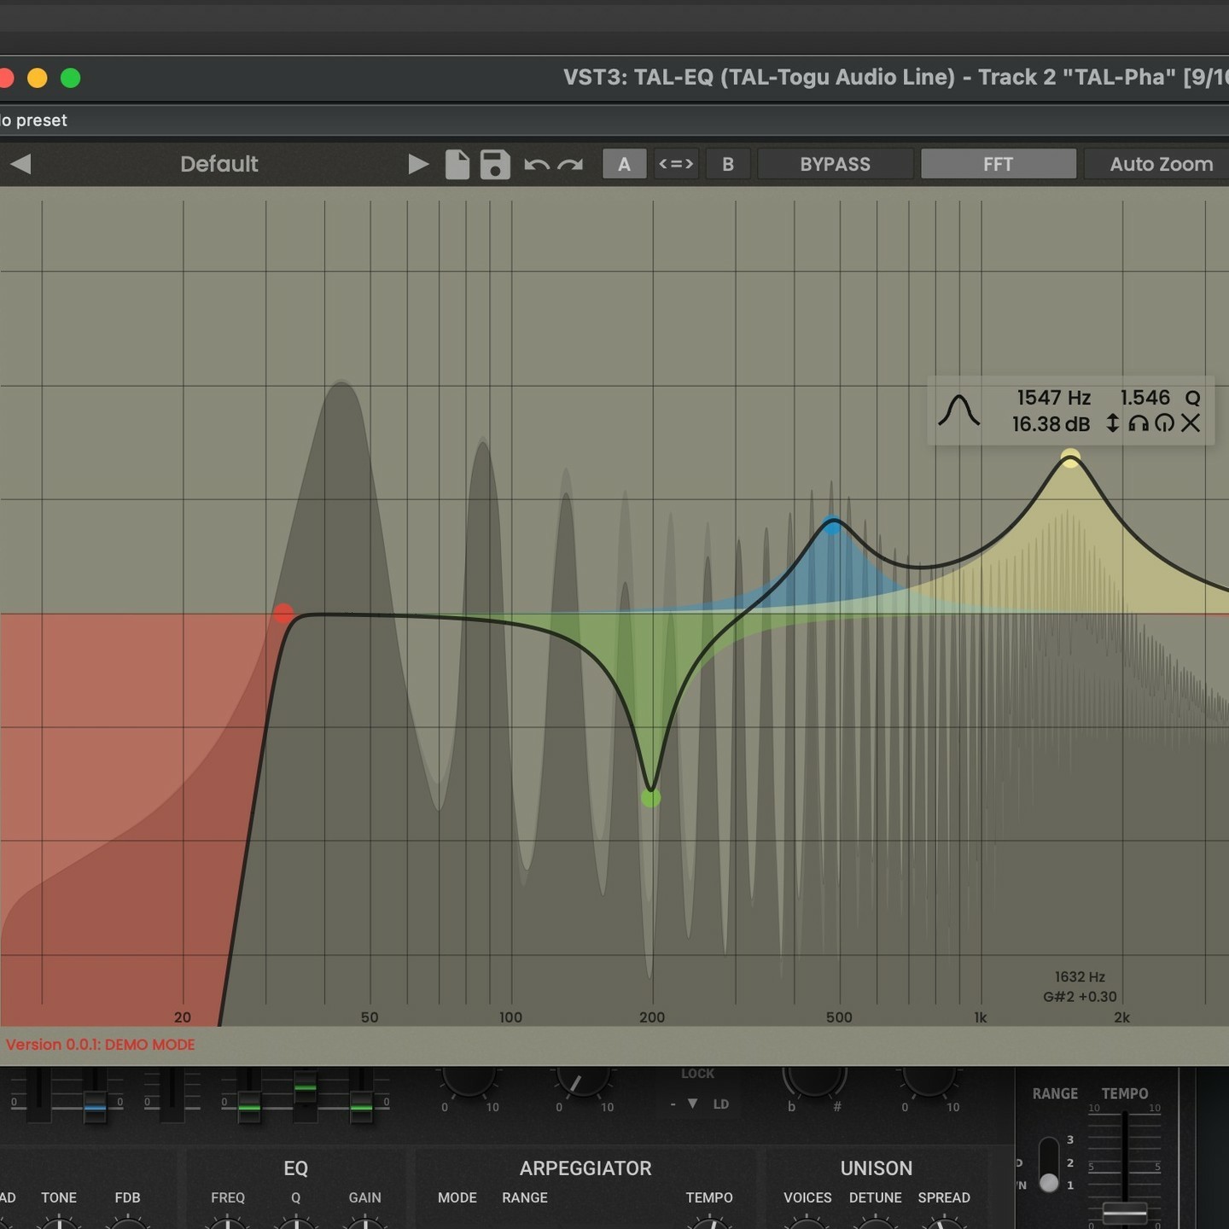The width and height of the screenshot is (1229, 1229).
Task: Select EQ state A
Action: (x=624, y=164)
